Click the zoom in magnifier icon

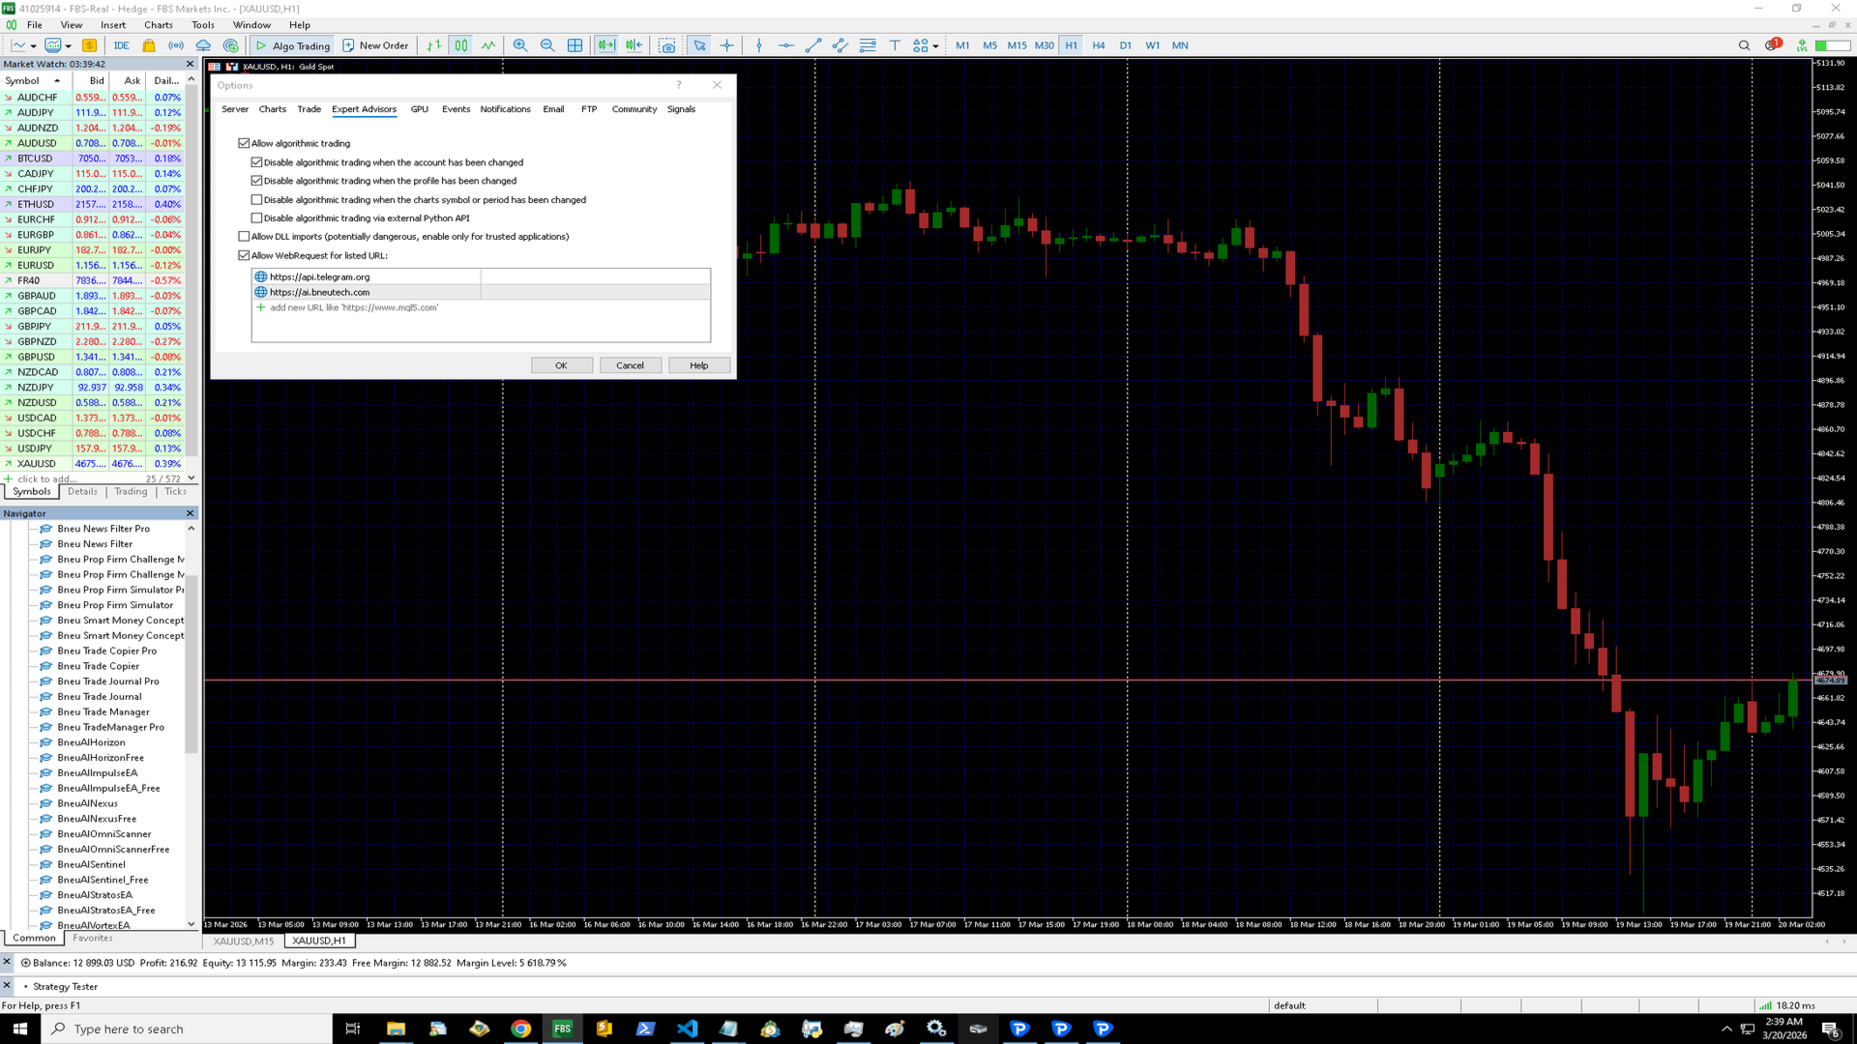pos(520,45)
